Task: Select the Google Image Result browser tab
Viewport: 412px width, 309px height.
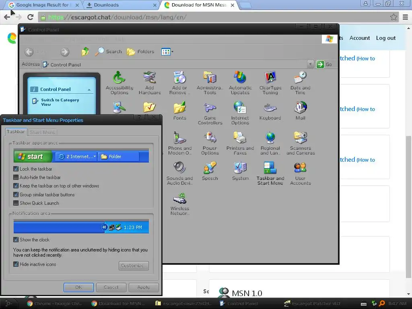Action: tap(43, 5)
